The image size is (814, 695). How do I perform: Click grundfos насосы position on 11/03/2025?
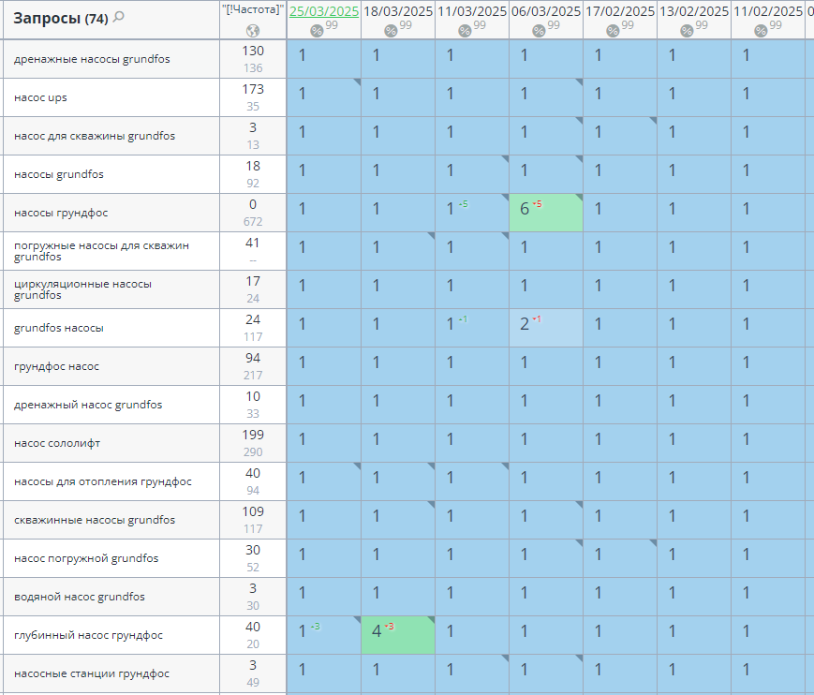pyautogui.click(x=472, y=328)
